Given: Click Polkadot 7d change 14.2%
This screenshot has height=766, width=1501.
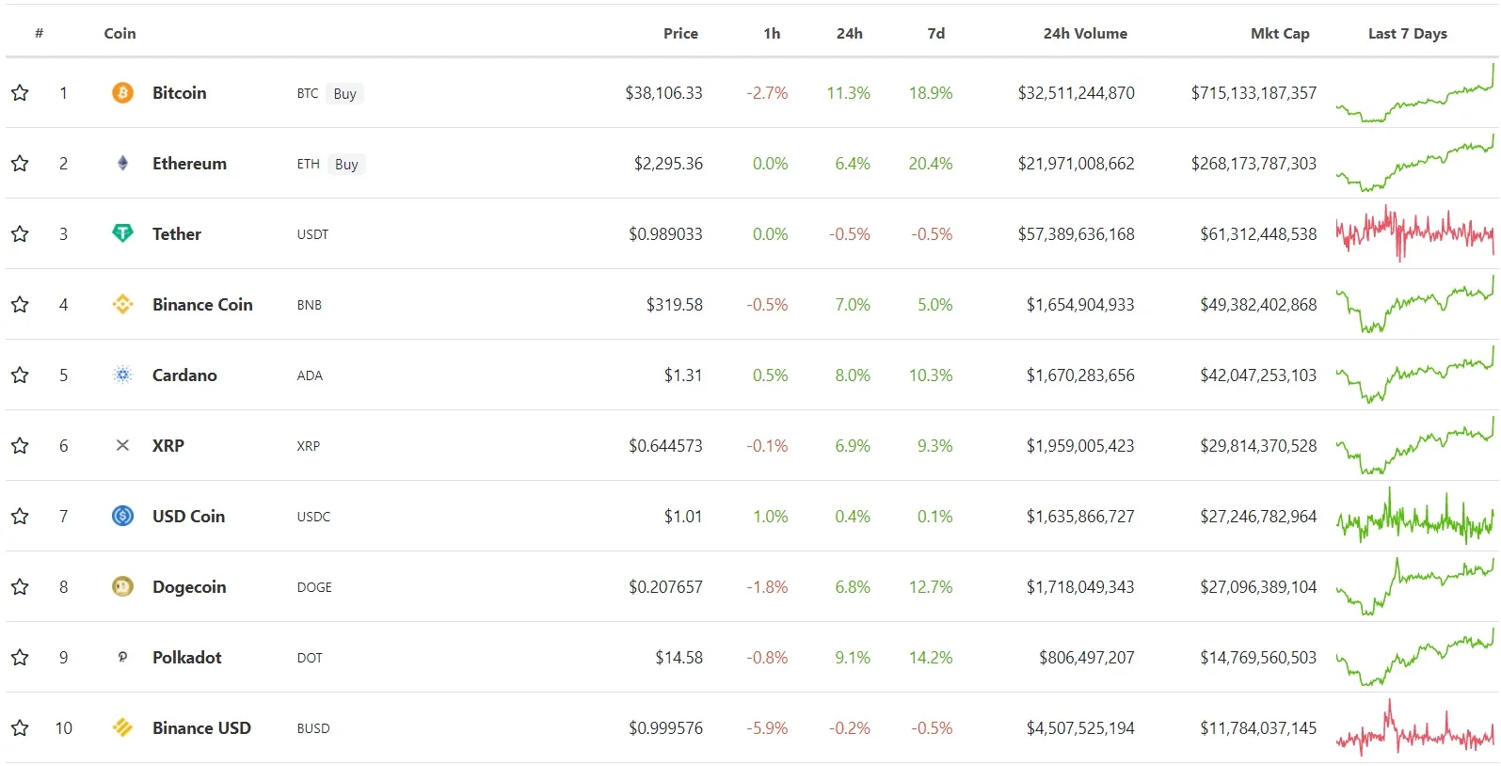Looking at the screenshot, I should [x=931, y=657].
